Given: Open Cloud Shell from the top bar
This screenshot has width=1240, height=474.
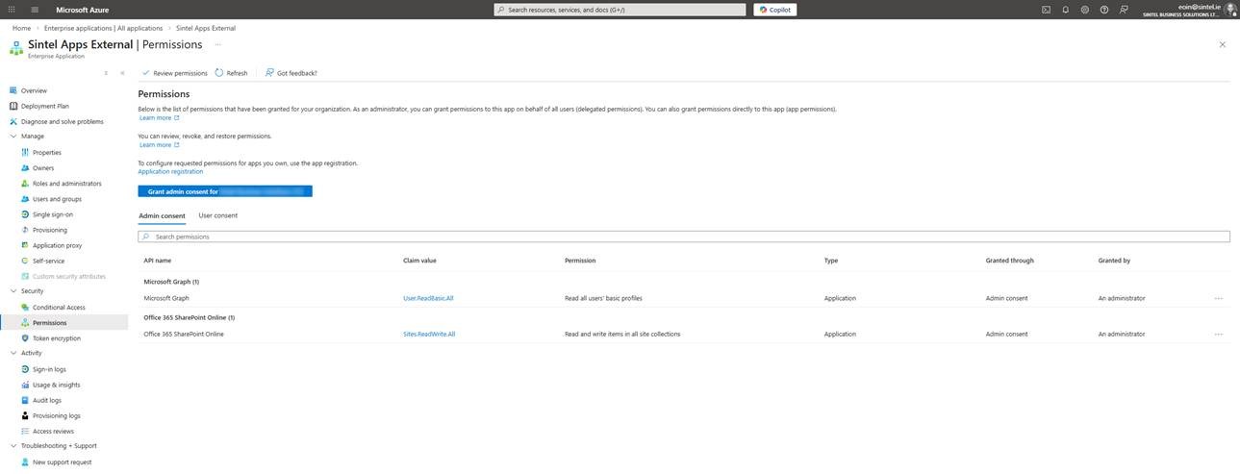Looking at the screenshot, I should (1046, 10).
